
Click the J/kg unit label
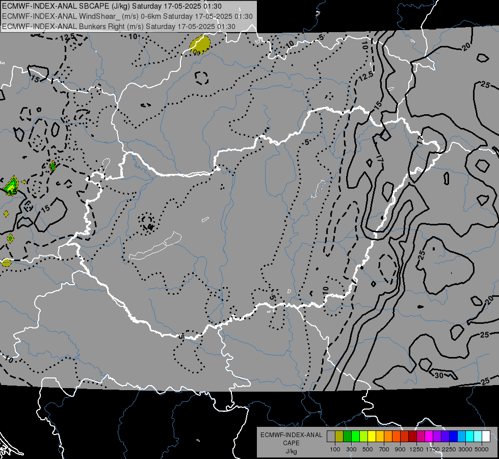[x=291, y=451]
